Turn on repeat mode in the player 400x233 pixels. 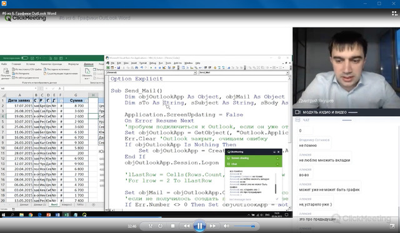point(160,226)
